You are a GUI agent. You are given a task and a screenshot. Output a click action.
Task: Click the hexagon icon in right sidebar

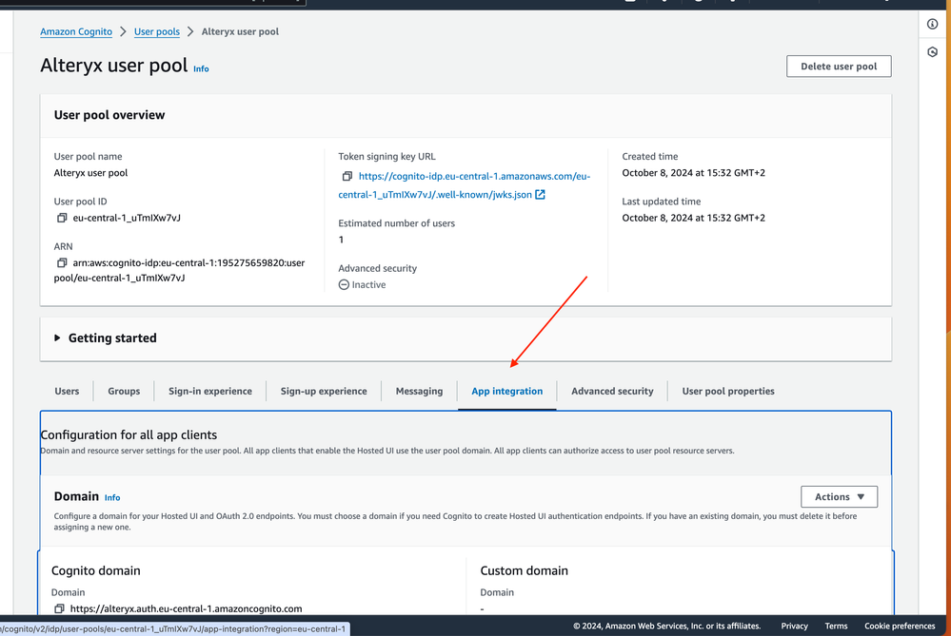pos(932,52)
